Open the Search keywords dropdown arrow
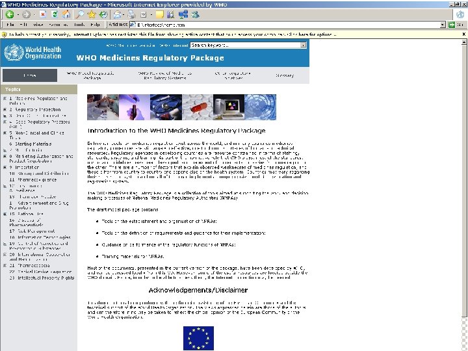 tap(304, 45)
